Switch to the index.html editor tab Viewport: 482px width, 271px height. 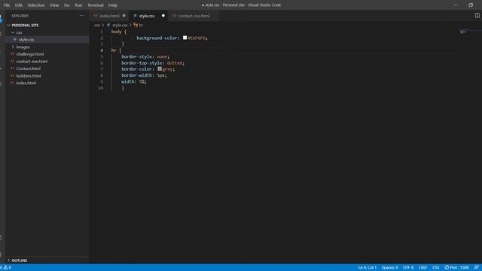[109, 16]
